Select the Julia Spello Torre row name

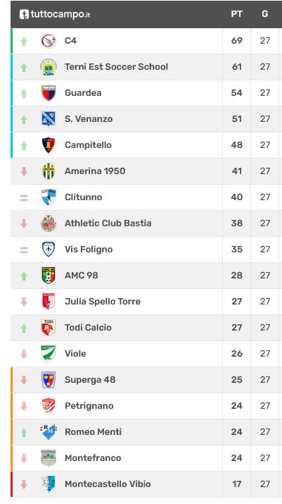[x=103, y=302]
